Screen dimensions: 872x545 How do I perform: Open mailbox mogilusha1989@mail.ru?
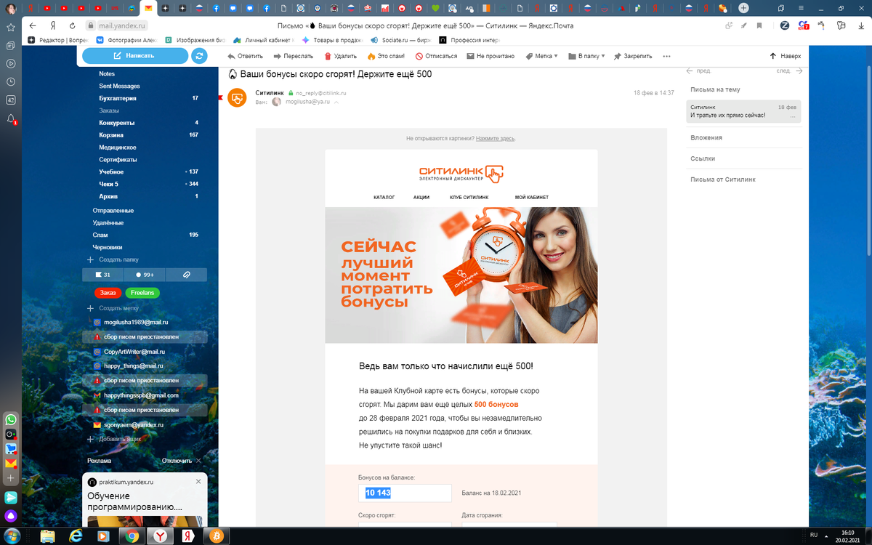(136, 322)
